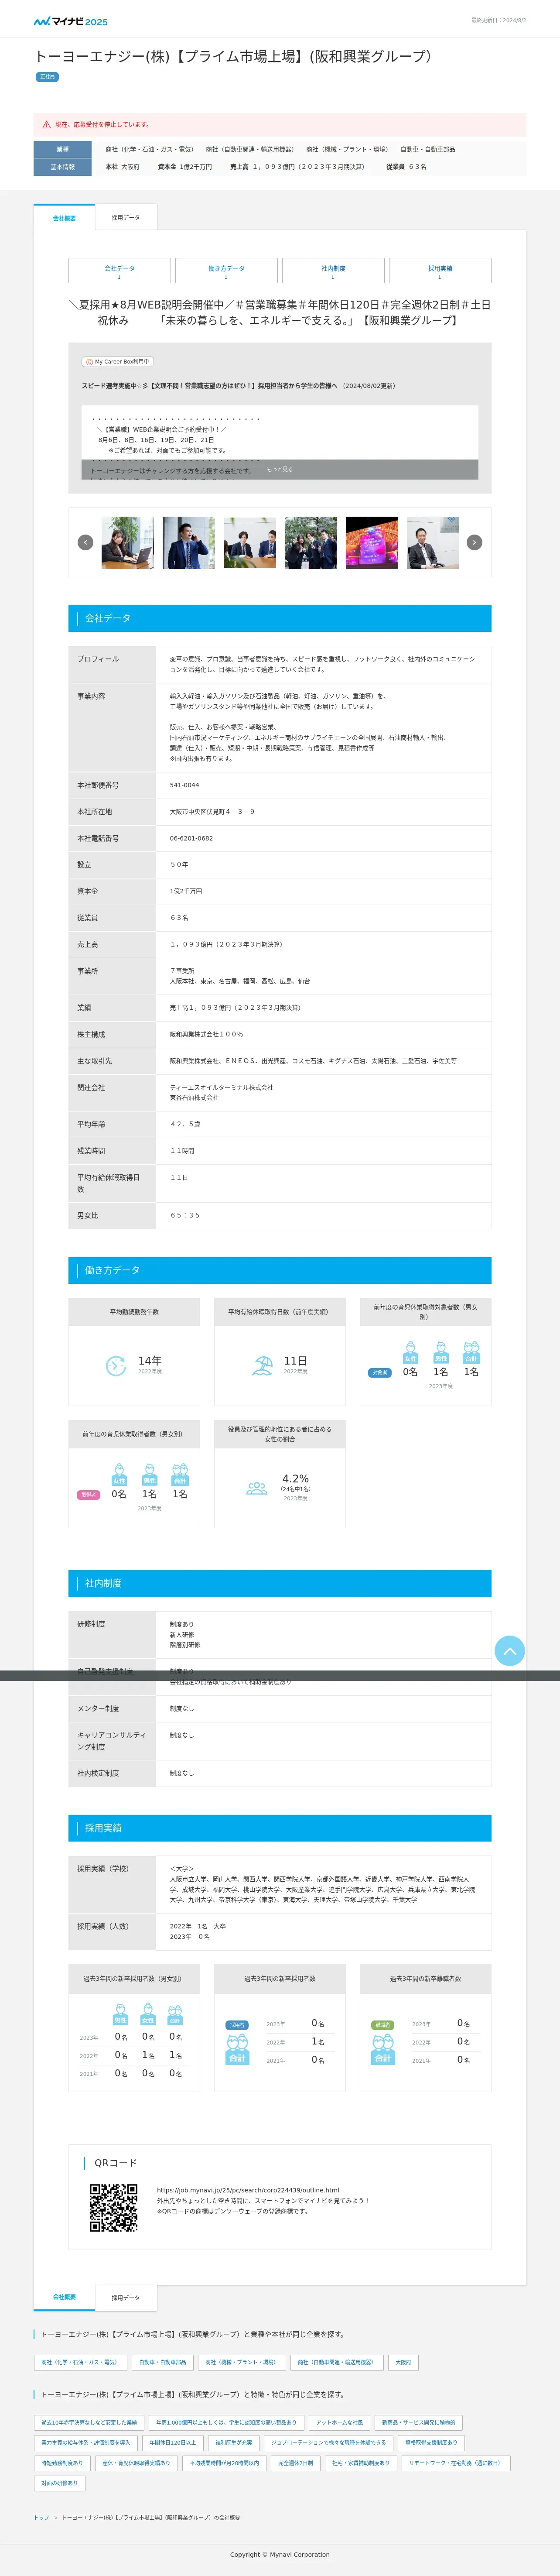Open the 年商1,000億円以上 feature tag
The height and width of the screenshot is (2576, 560).
pos(226,2422)
